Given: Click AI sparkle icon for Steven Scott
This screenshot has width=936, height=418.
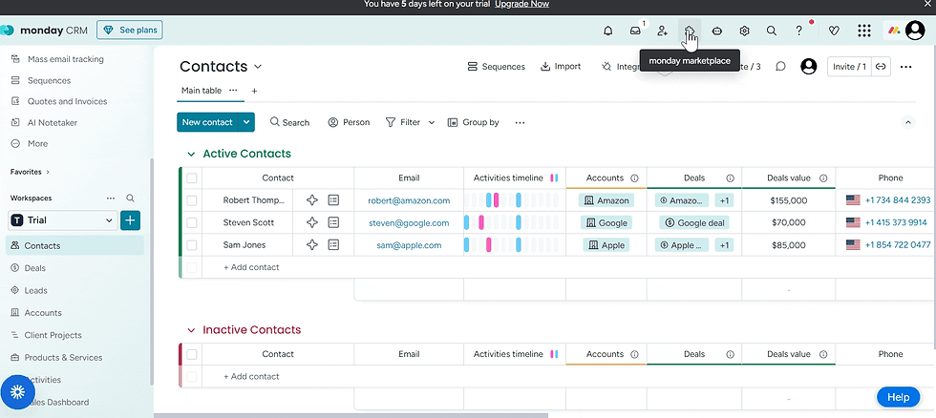Looking at the screenshot, I should 311,222.
